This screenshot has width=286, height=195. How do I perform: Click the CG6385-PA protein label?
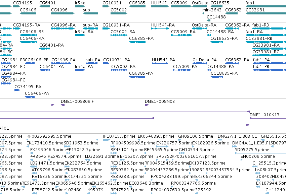pos(141,73)
